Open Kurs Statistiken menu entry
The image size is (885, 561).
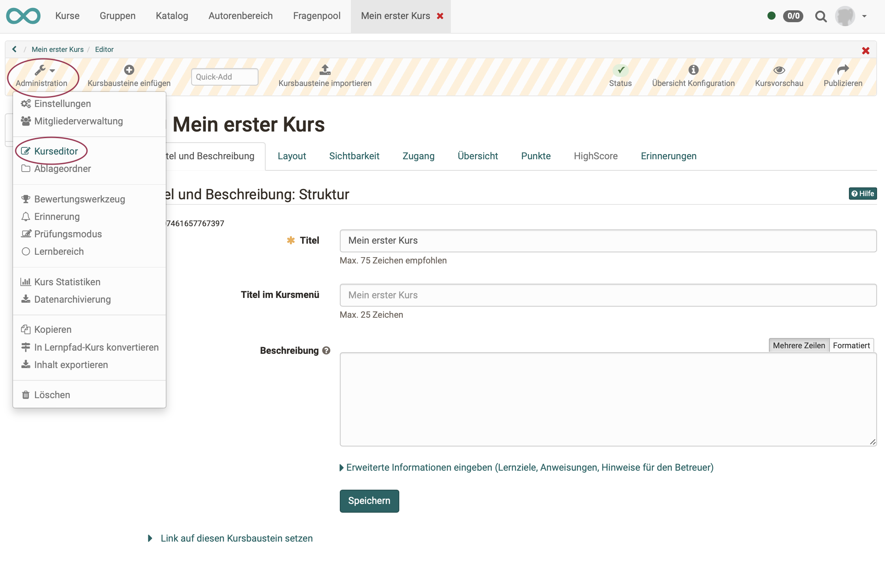point(89,282)
